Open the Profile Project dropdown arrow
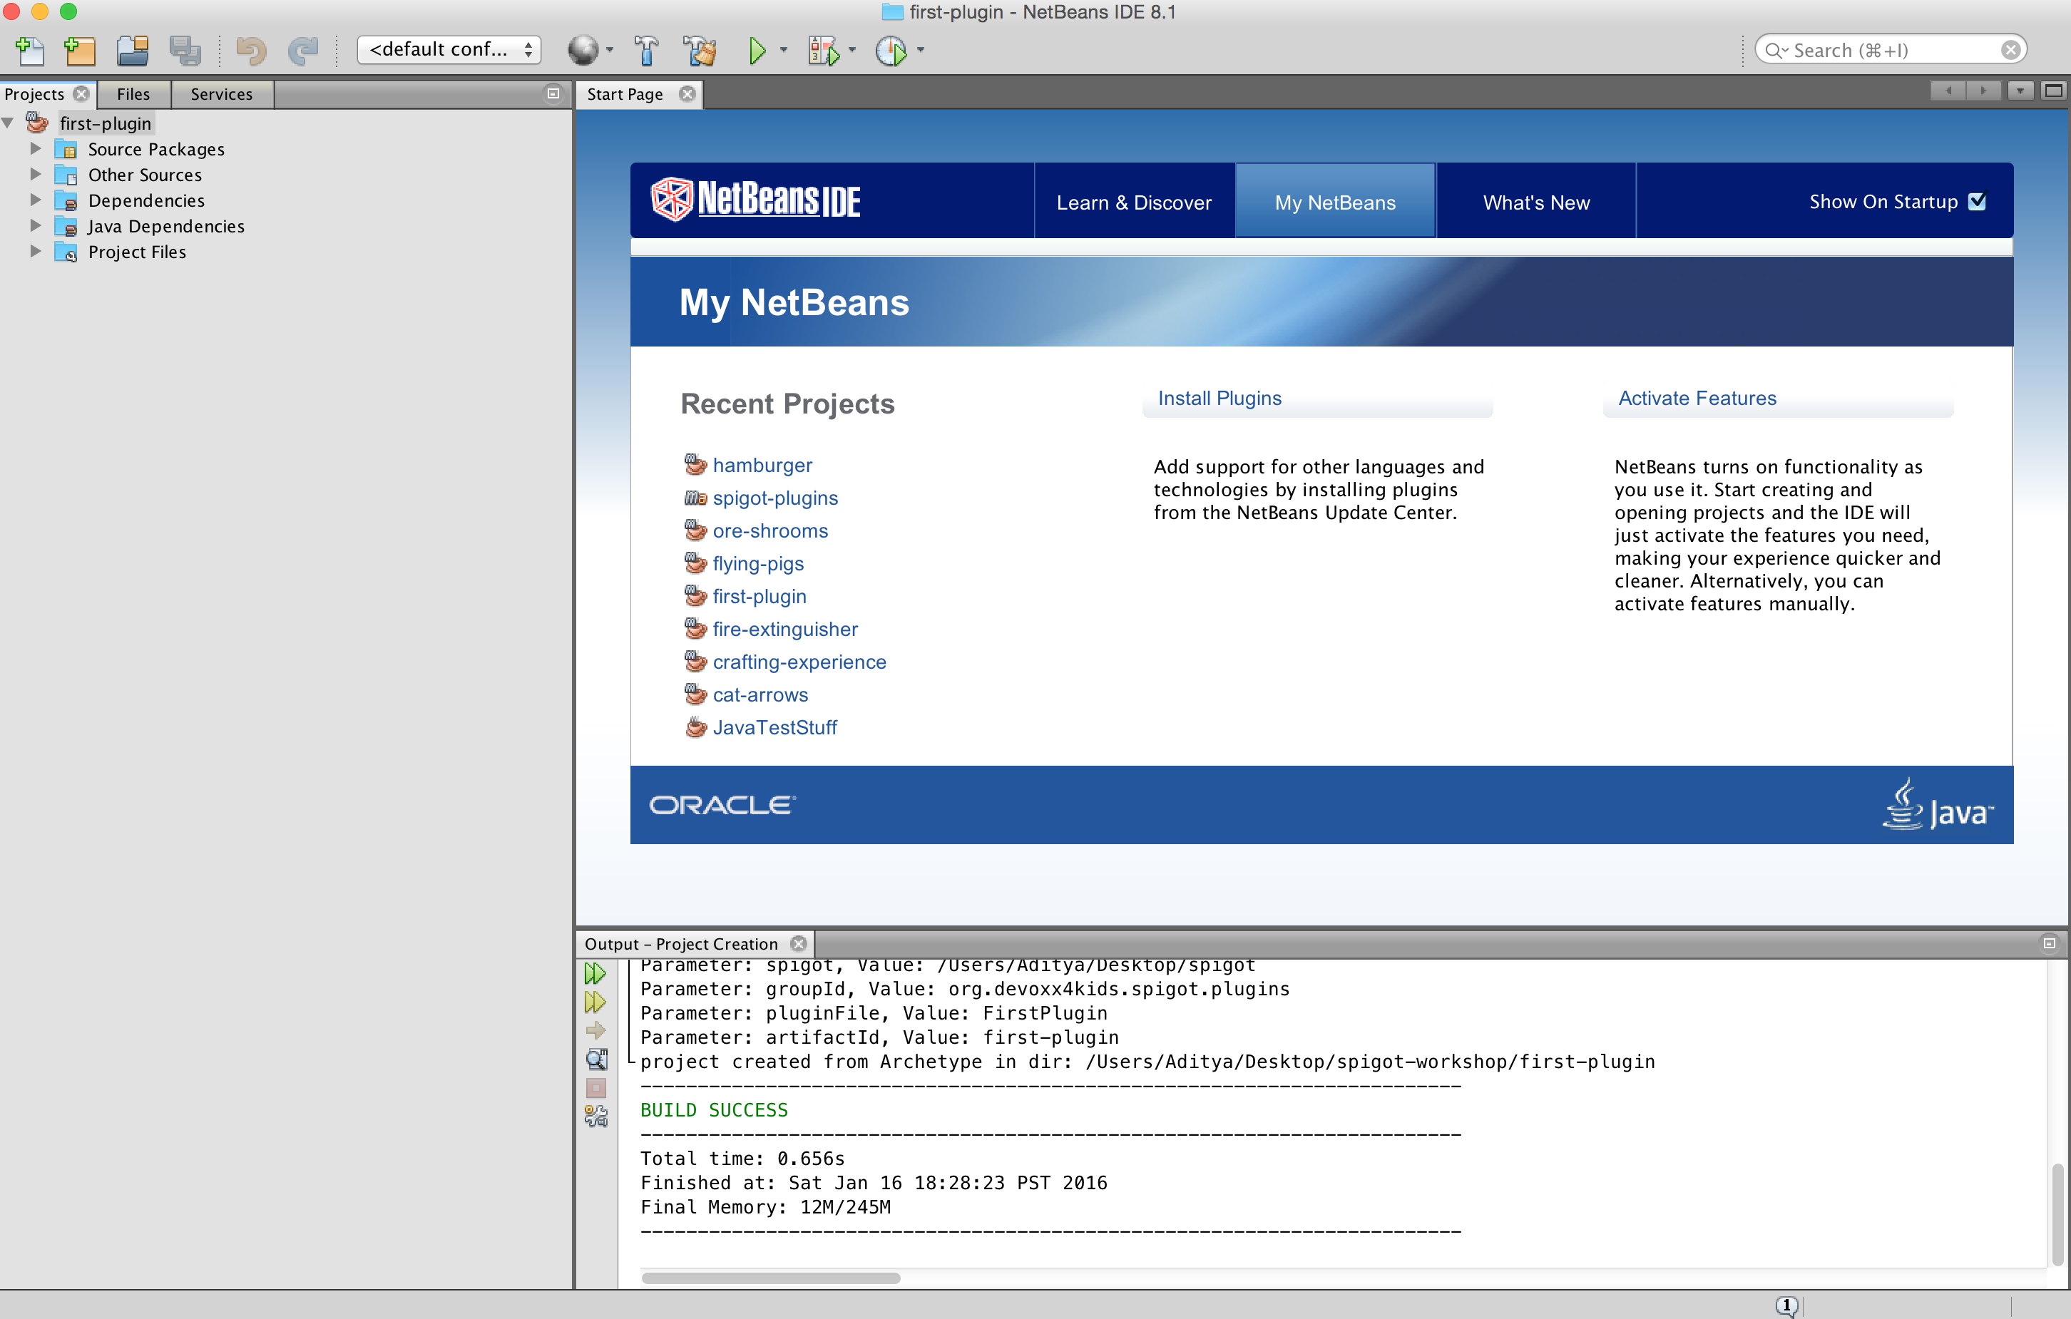This screenshot has height=1319, width=2071. [920, 50]
